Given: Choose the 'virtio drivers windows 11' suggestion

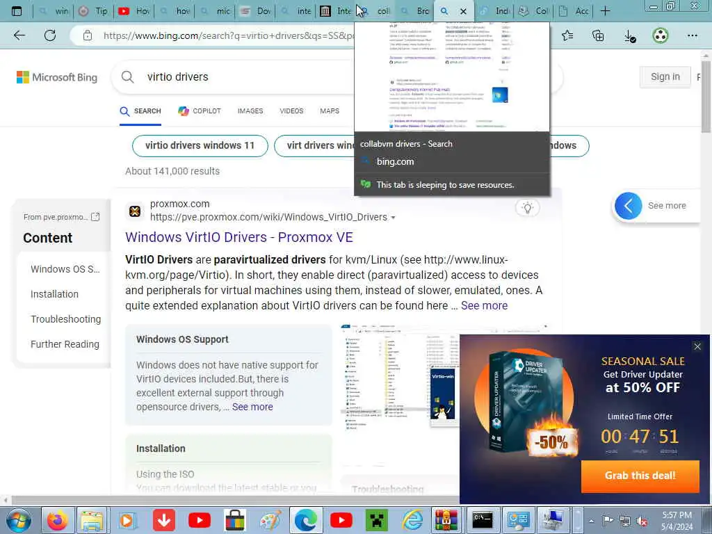Looking at the screenshot, I should (200, 146).
